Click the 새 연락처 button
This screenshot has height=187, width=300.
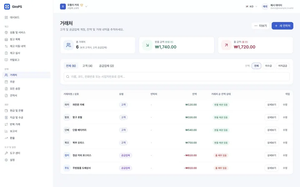click(x=282, y=26)
